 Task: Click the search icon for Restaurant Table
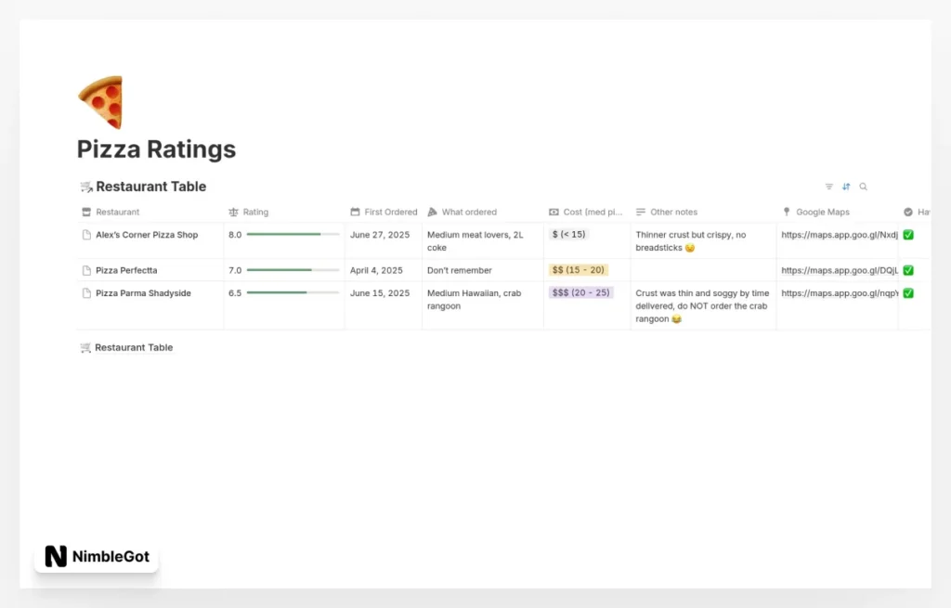(864, 187)
